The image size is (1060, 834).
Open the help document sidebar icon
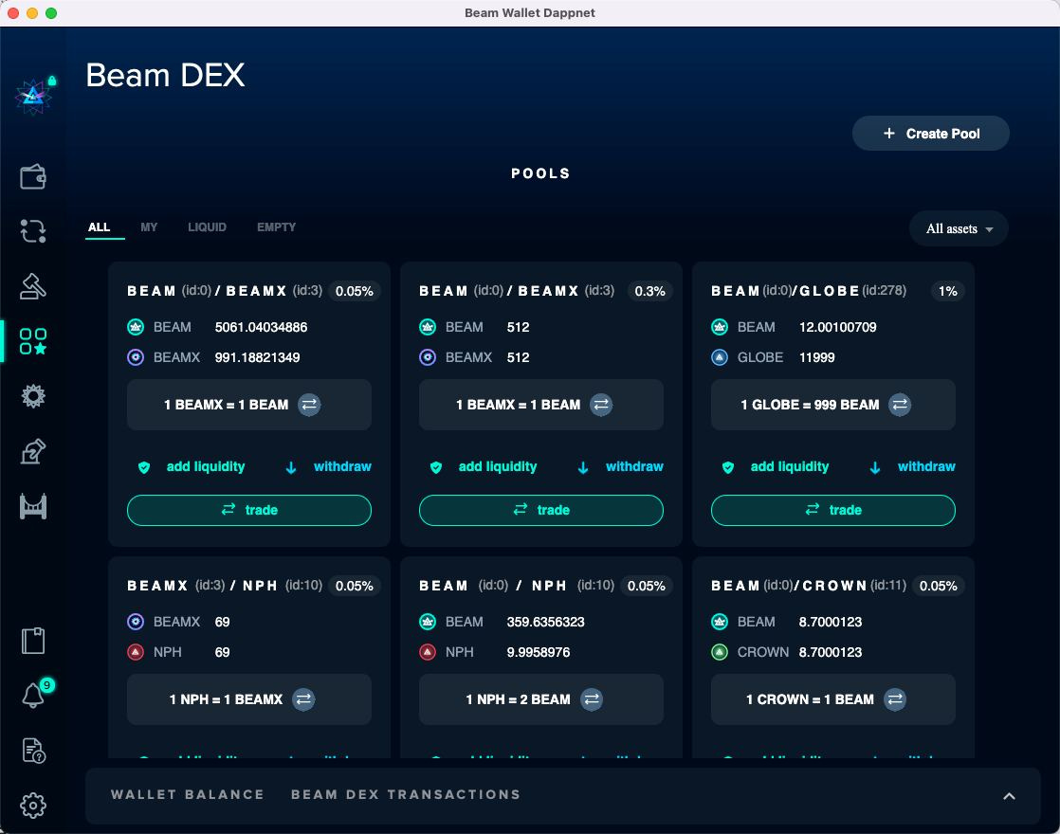click(33, 751)
